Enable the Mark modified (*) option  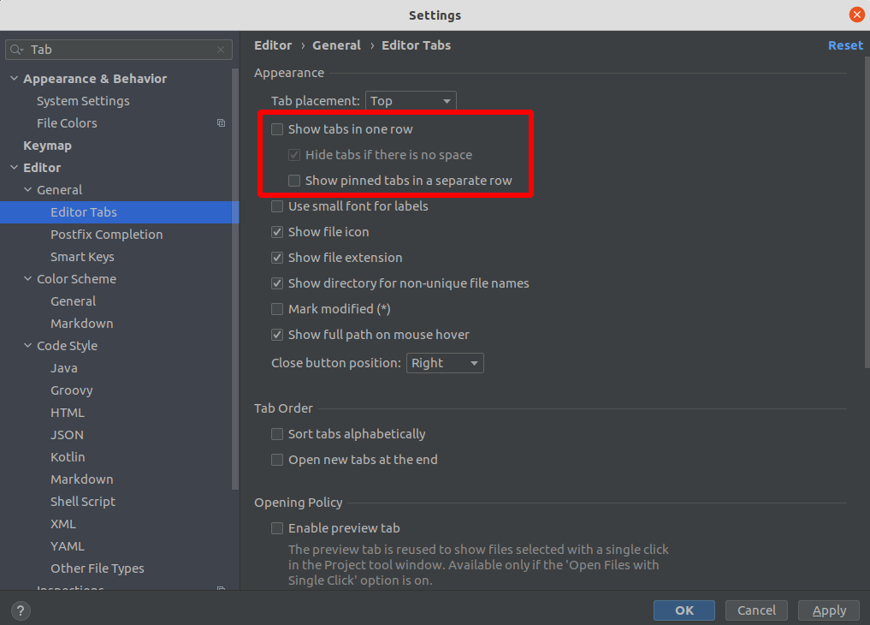pos(277,309)
